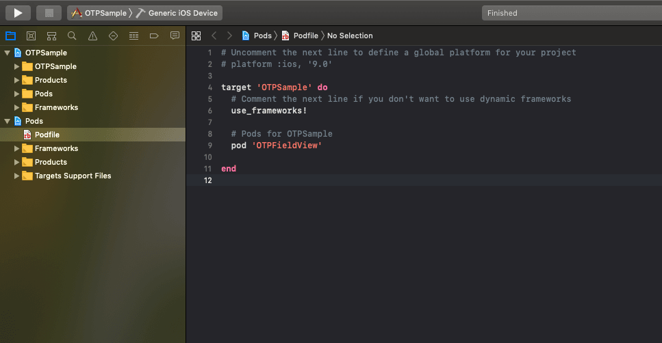Open the Breakpoint navigator icon

pos(154,36)
